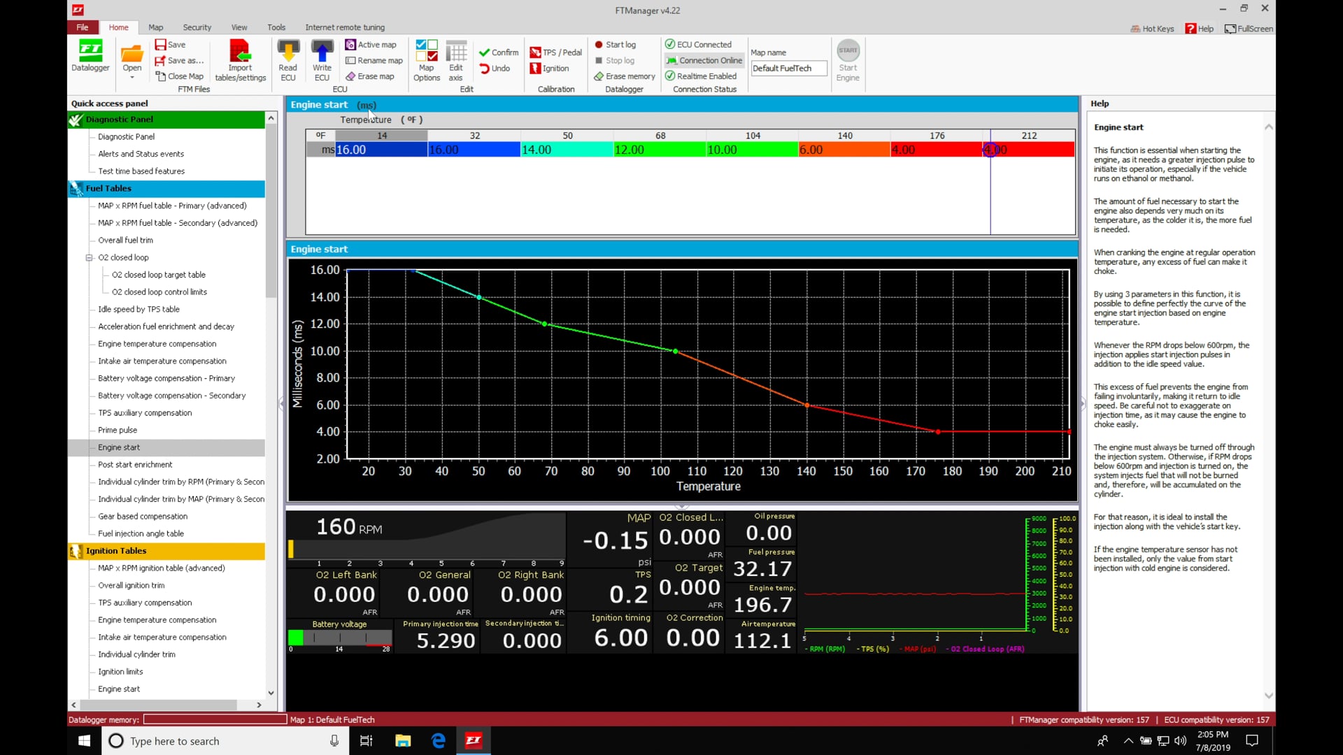The image size is (1343, 755).
Task: Undo the last edit
Action: 496,68
